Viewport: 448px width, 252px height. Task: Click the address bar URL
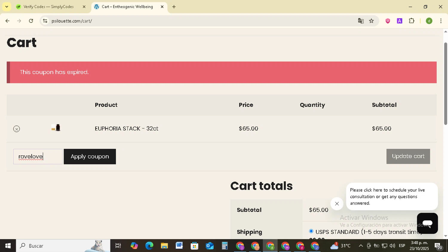pyautogui.click(x=72, y=21)
